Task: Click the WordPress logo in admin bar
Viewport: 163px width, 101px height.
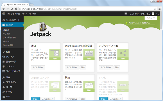Action: (x=4, y=13)
